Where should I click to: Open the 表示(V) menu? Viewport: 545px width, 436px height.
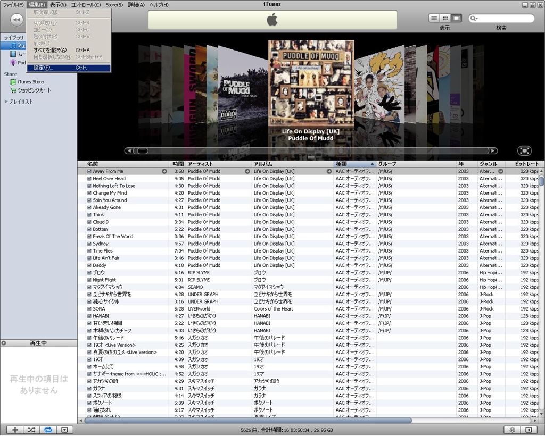click(57, 4)
